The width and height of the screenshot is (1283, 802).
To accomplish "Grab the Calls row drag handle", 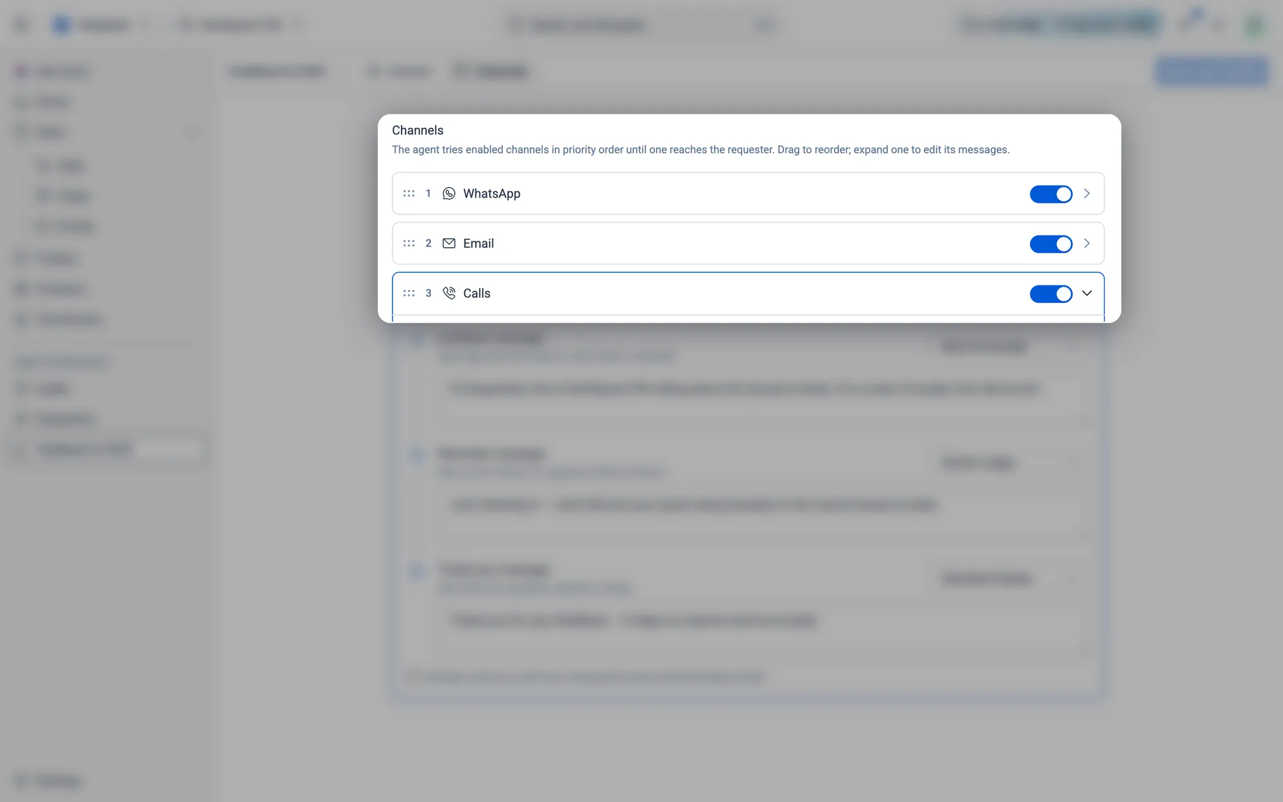I will coord(409,293).
